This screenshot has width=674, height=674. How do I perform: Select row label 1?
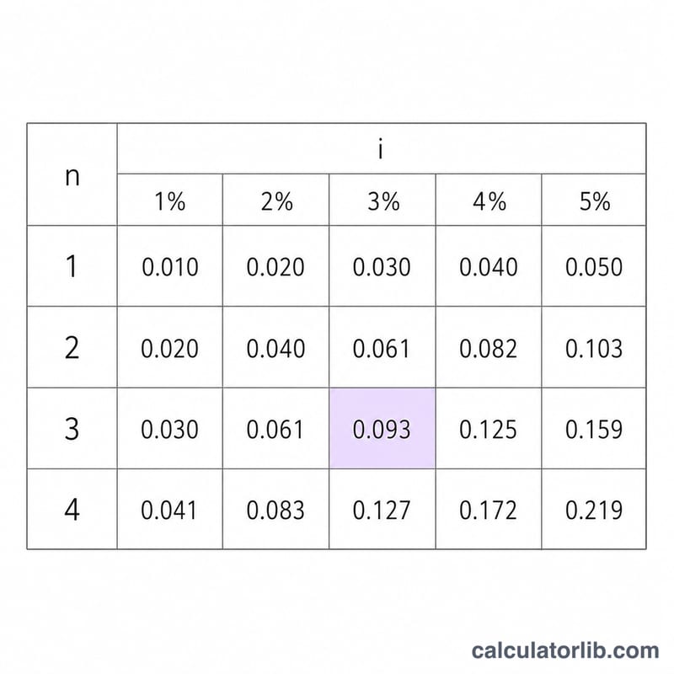pyautogui.click(x=72, y=266)
